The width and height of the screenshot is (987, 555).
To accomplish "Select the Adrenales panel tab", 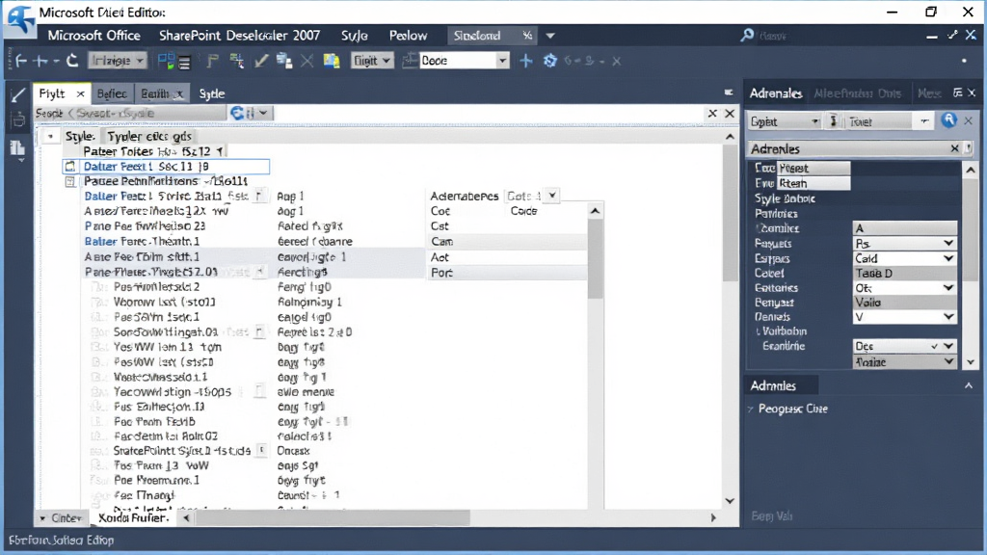I will click(776, 93).
